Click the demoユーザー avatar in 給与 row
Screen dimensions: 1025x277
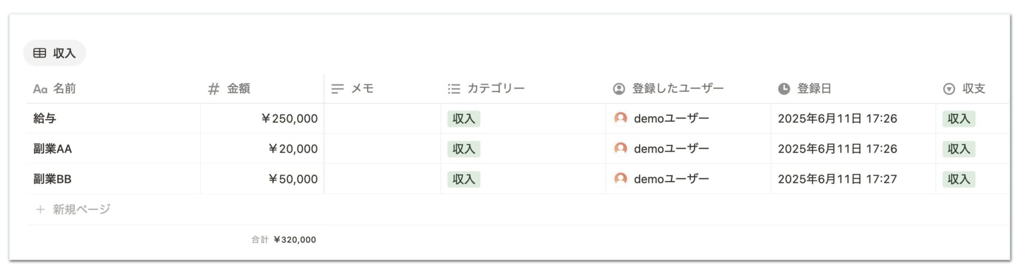point(620,118)
